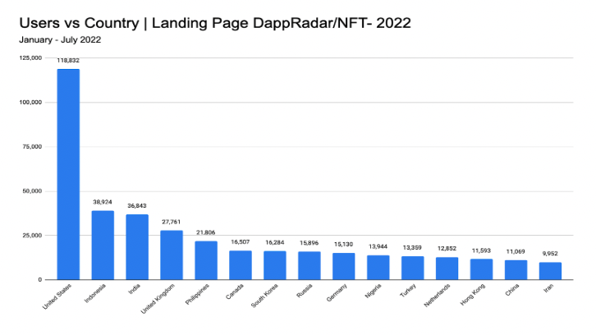
Task: Click the data label 15,896
Action: [309, 242]
